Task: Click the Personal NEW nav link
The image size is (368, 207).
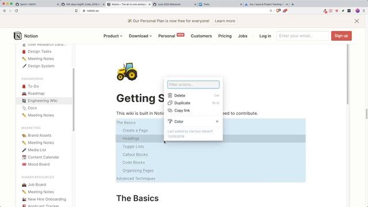Action: (171, 36)
